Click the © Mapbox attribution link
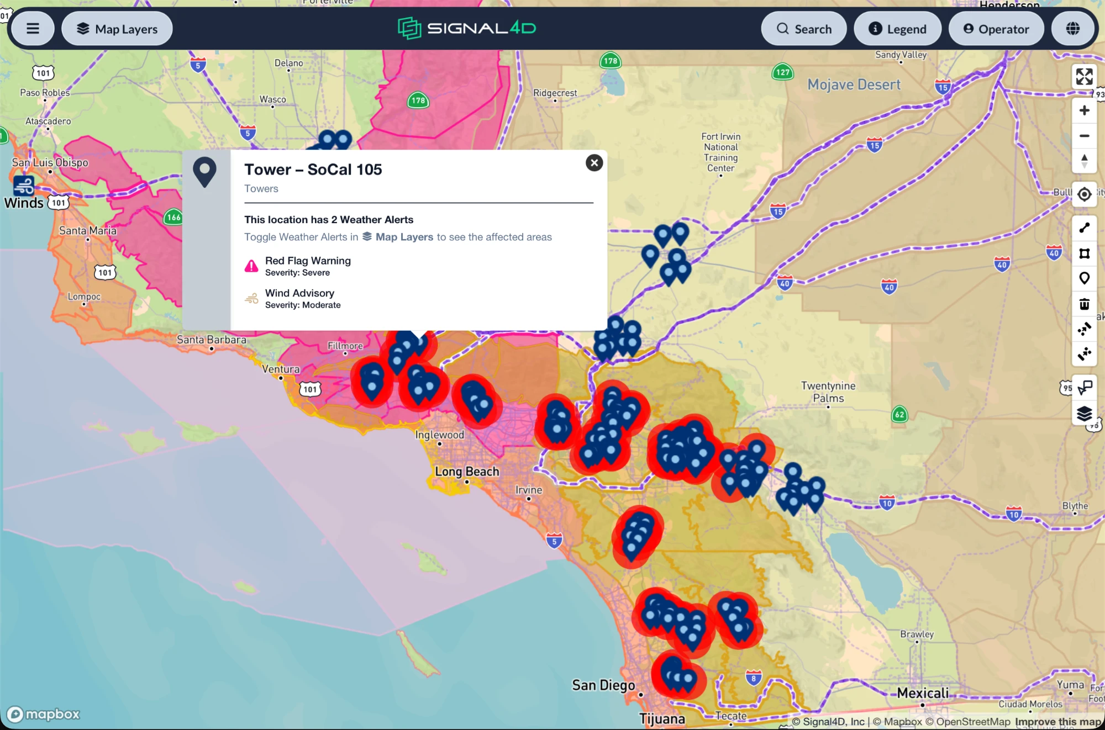Screen dimensions: 1105x730 click(897, 722)
